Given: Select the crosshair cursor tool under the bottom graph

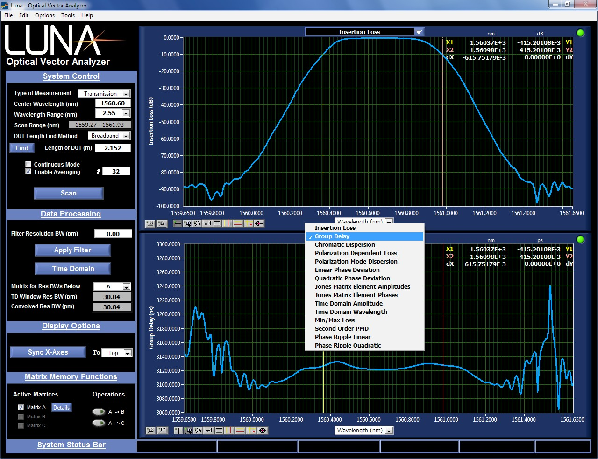Looking at the screenshot, I should (178, 431).
